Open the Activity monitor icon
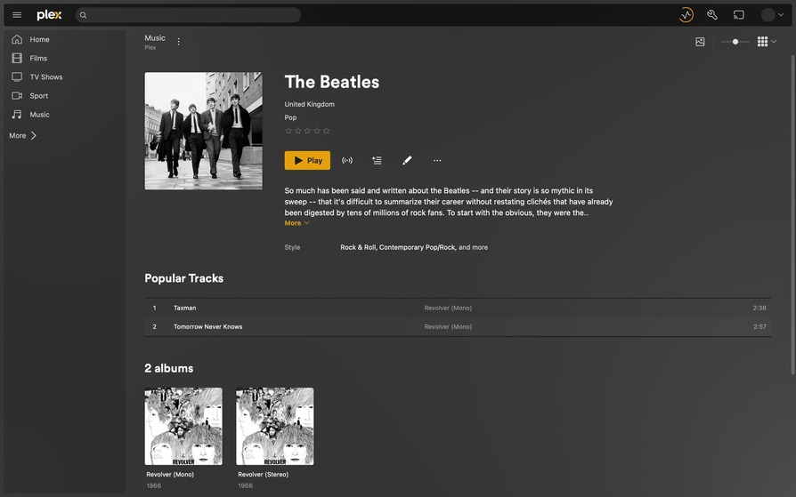This screenshot has width=796, height=497. [x=686, y=15]
